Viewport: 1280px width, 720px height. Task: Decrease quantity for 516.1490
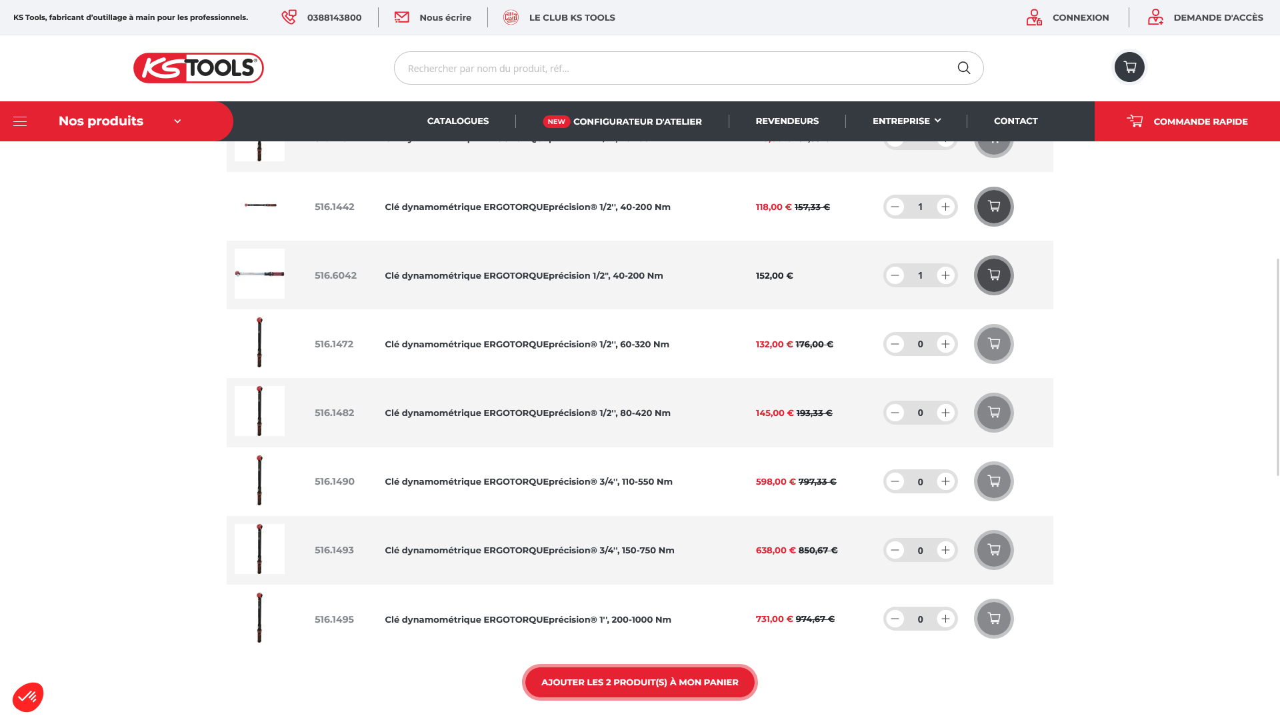[895, 481]
